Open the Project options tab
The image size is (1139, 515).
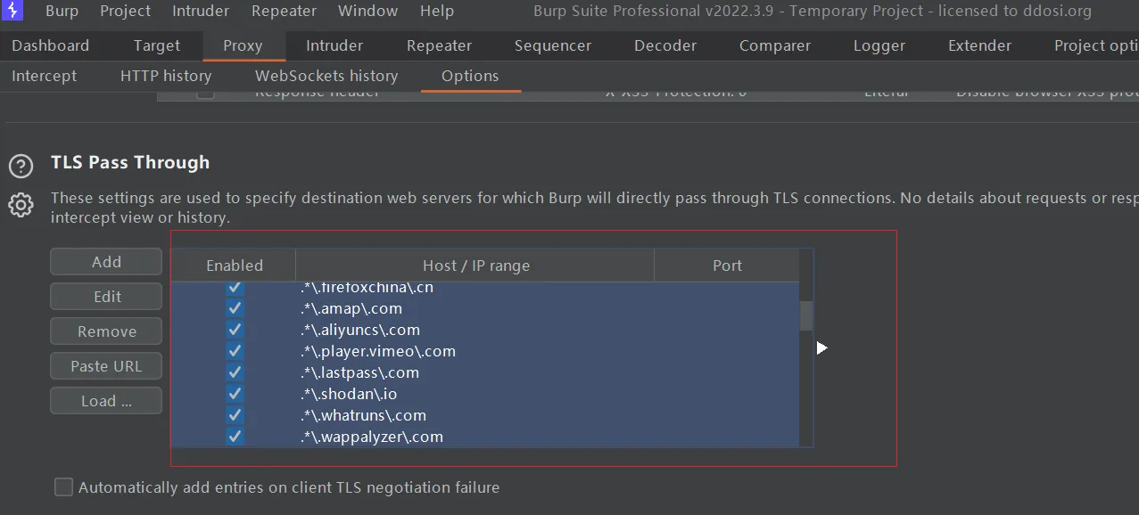[x=1095, y=45]
